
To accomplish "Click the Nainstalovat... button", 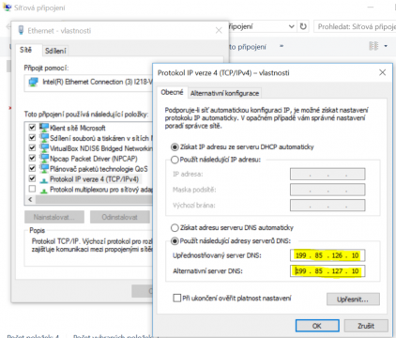I will point(54,217).
